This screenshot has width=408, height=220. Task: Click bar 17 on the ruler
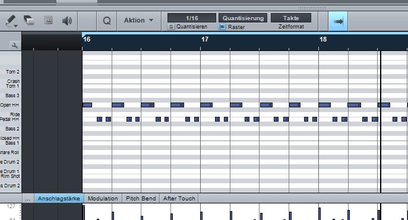click(205, 39)
